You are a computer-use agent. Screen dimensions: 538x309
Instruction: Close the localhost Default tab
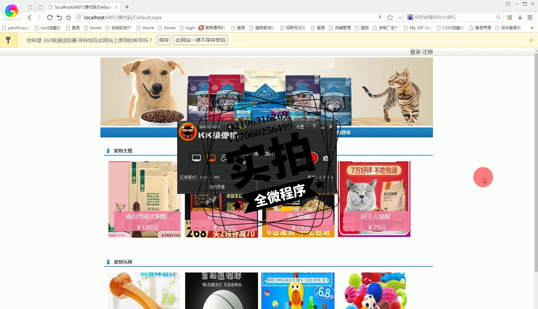pos(116,7)
